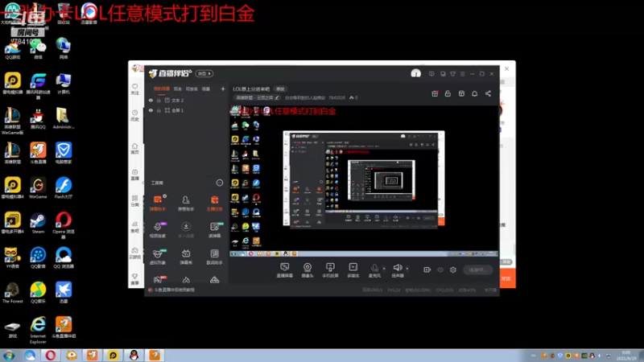Open WeGame desktop shortcut
This screenshot has width=644, height=362.
38,187
